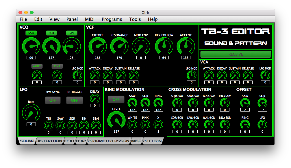The height and width of the screenshot is (168, 291).
Task: Click the VCA ATTACK knob
Action: (209, 75)
